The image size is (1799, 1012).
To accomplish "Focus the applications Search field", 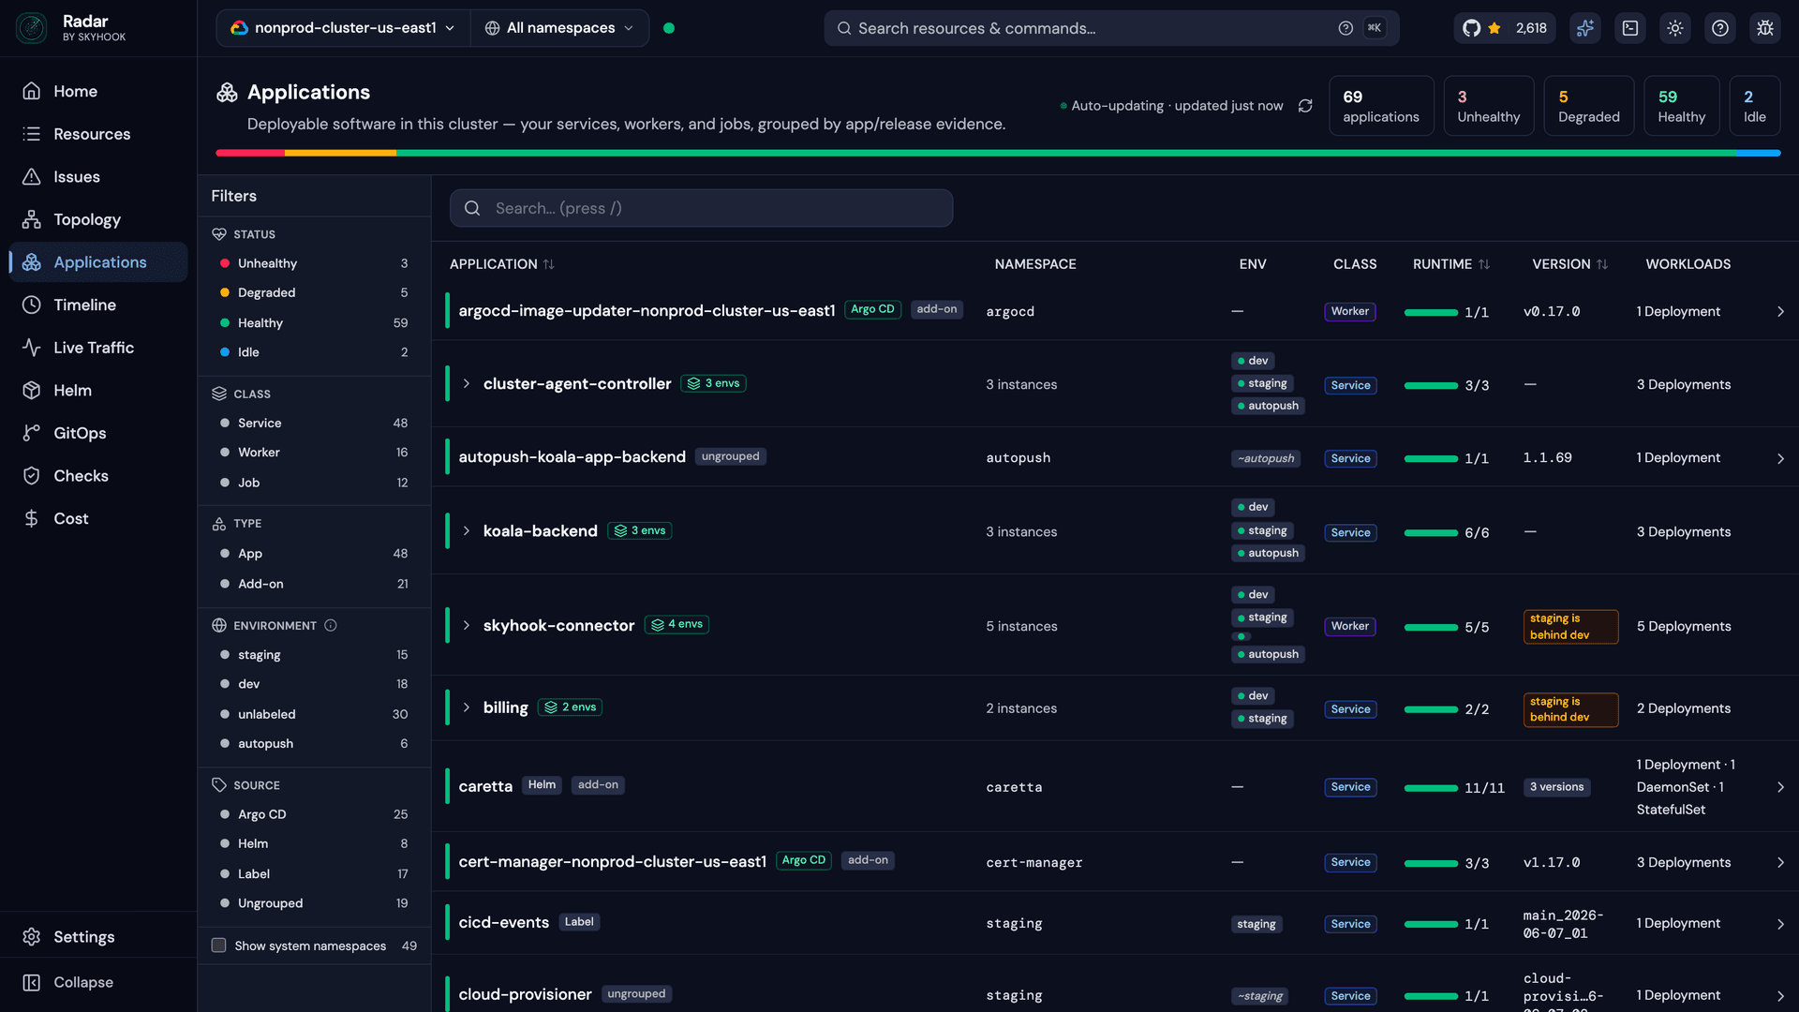I will click(702, 208).
